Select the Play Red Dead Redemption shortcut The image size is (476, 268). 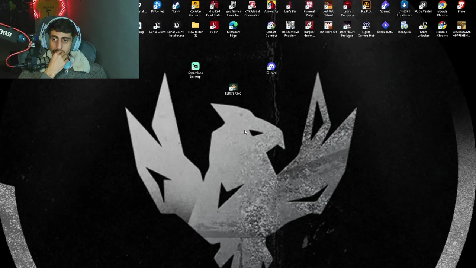pos(214,9)
